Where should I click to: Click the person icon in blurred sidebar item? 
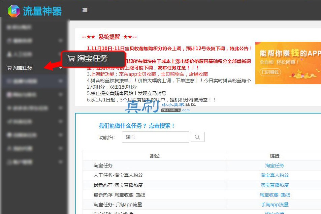coord(9,54)
